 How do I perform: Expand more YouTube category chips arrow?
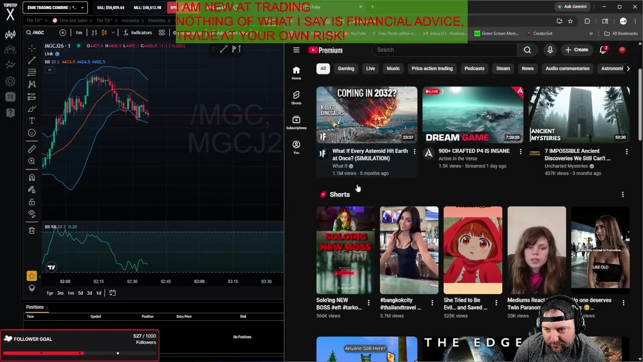point(628,68)
